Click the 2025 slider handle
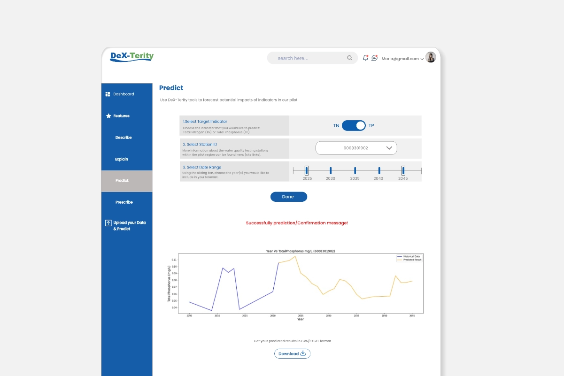Viewport: 564px width, 376px height. (x=307, y=170)
